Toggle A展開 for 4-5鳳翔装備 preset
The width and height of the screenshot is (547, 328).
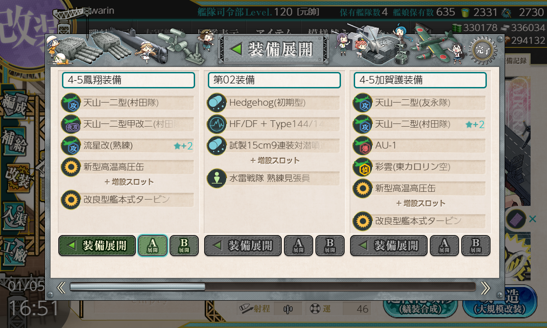tap(153, 246)
